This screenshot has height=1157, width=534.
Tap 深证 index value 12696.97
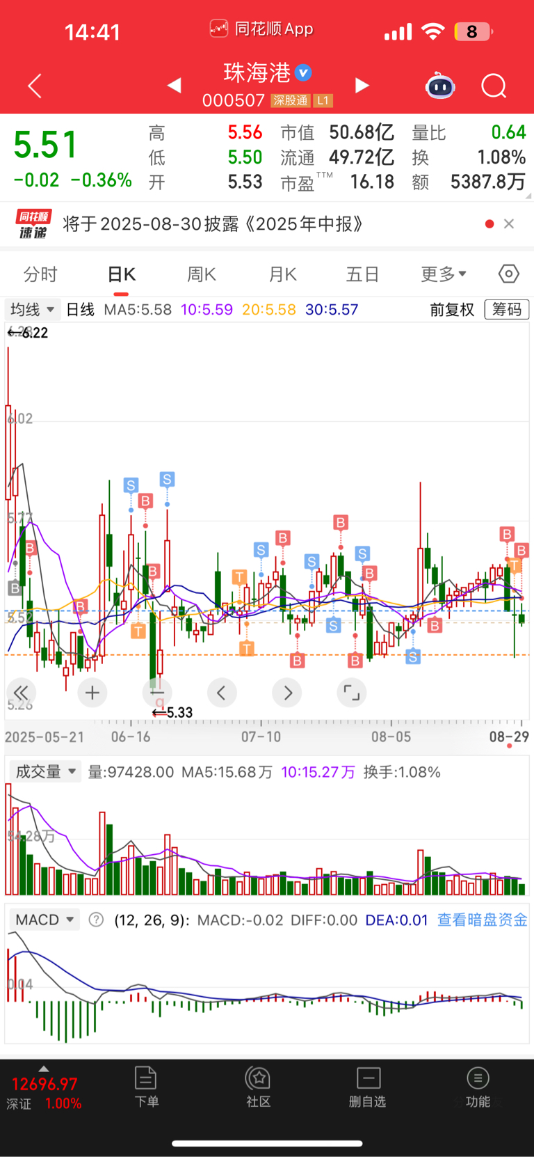tap(44, 1084)
